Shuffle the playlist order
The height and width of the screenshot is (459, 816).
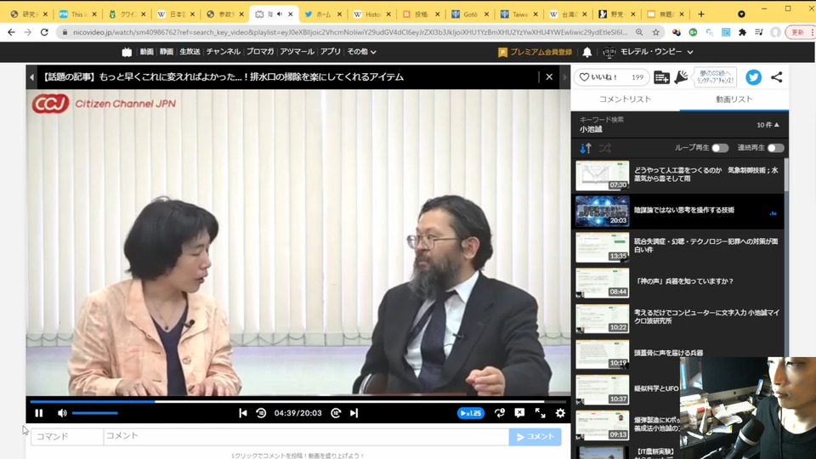(604, 148)
